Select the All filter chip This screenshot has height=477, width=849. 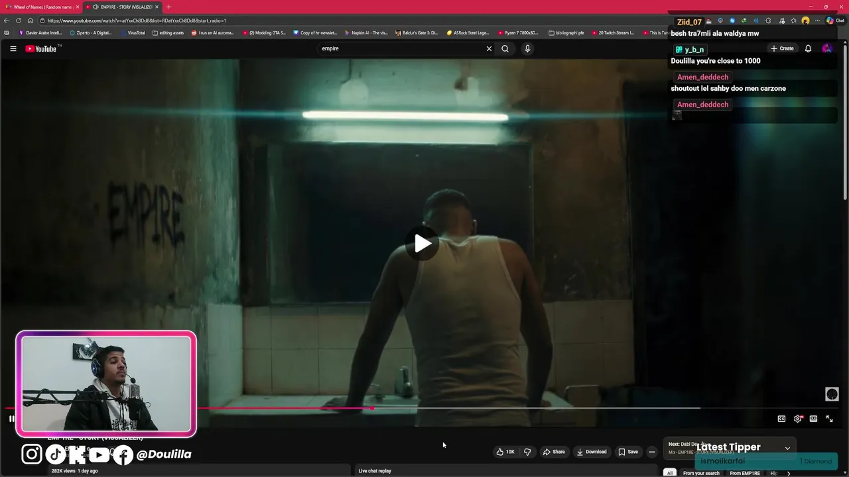tap(670, 473)
